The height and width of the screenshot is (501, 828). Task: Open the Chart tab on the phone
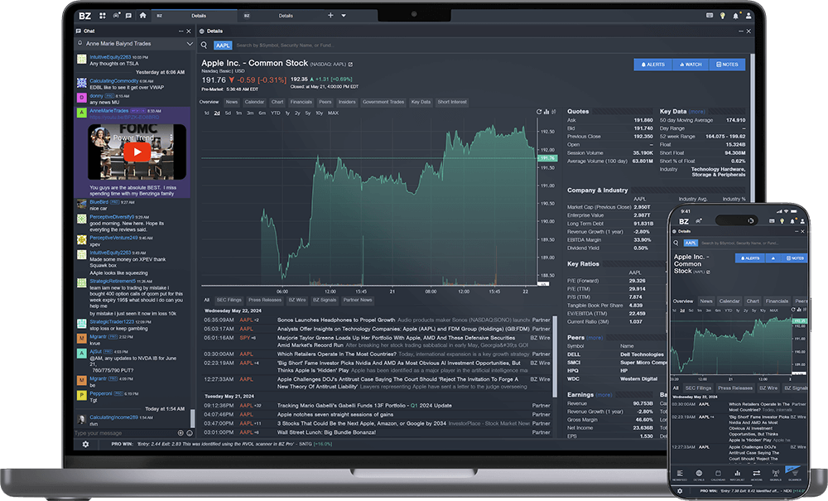pyautogui.click(x=753, y=301)
